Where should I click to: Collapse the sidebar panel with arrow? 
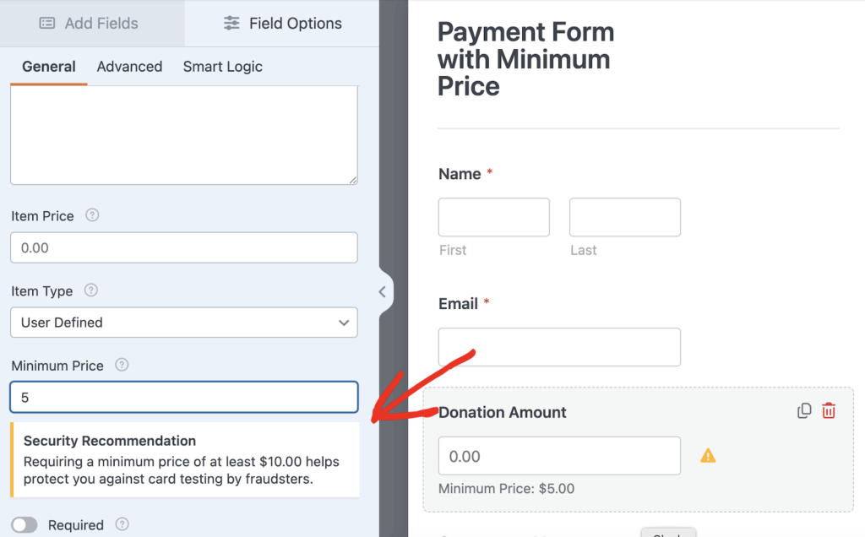(x=383, y=291)
